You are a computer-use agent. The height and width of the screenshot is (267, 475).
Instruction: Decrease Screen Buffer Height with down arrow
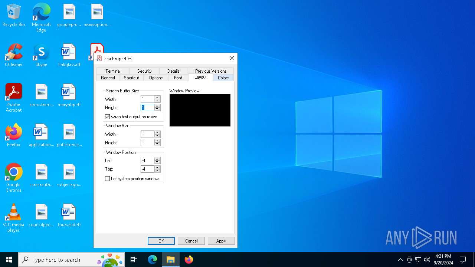pos(157,109)
